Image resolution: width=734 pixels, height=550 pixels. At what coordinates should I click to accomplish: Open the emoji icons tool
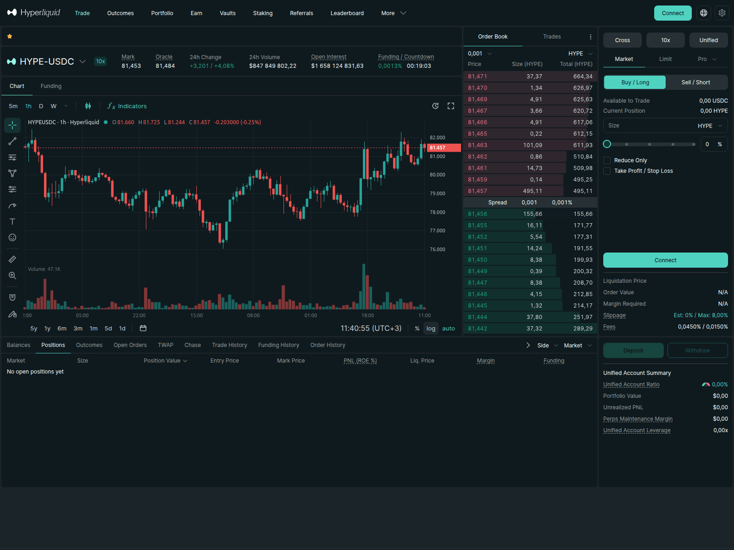pos(12,237)
